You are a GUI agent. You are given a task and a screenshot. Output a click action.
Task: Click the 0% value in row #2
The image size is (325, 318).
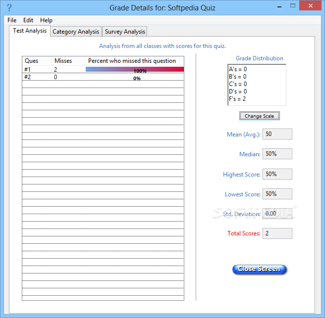[x=137, y=79]
